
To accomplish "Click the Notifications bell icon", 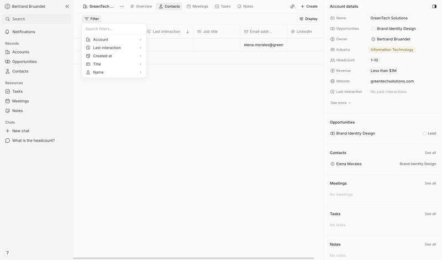I will coord(7,32).
